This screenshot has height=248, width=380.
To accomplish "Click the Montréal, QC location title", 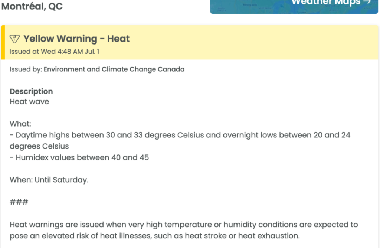I will (32, 6).
